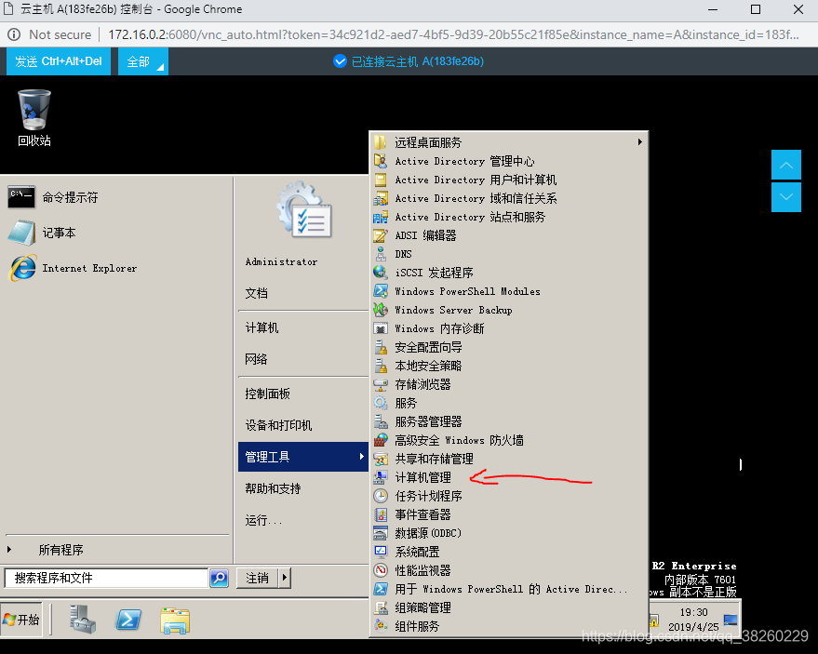Click the 搜索程序和文件 search field
818x654 pixels.
pyautogui.click(x=106, y=578)
